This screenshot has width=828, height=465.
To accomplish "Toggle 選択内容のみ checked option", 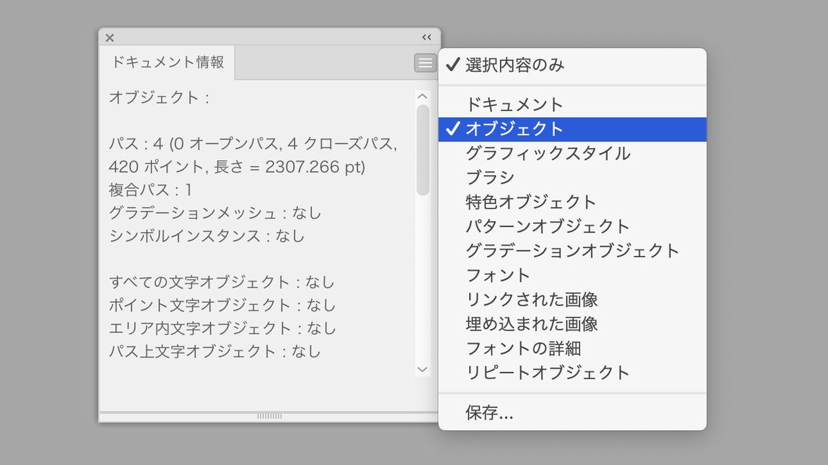I will (573, 66).
